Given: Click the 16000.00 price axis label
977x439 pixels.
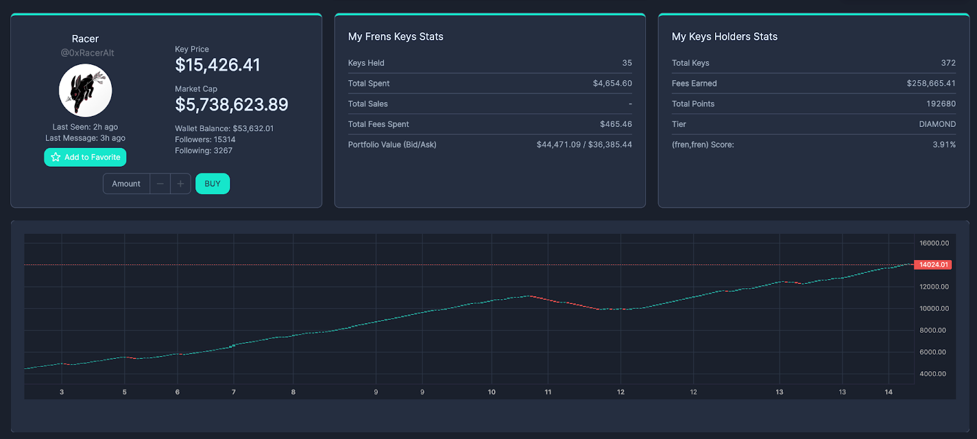Looking at the screenshot, I should point(934,243).
